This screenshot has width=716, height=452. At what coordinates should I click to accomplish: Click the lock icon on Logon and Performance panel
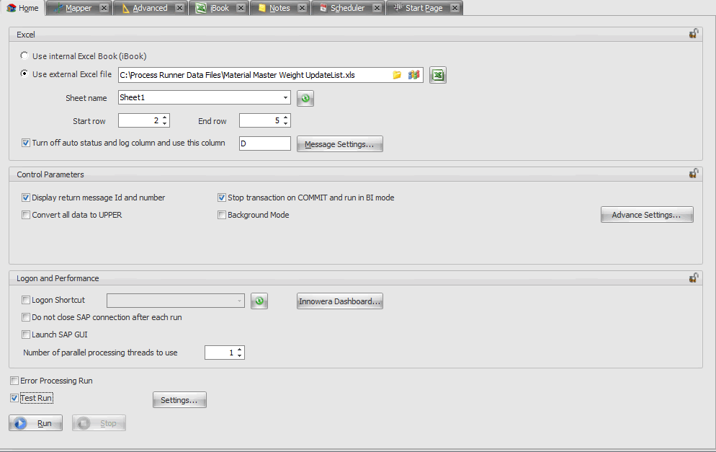point(693,278)
